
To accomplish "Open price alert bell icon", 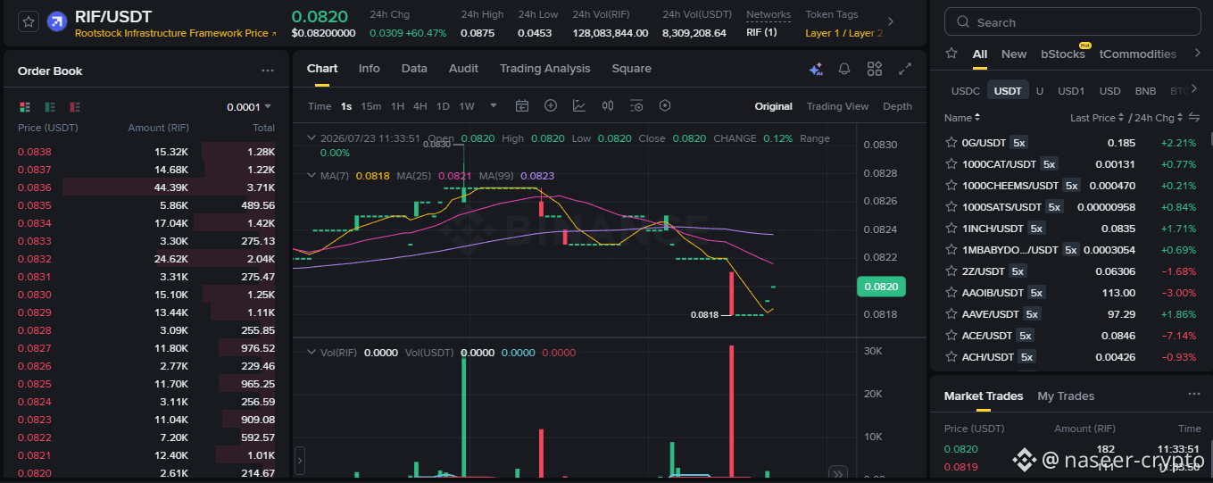I will (844, 69).
